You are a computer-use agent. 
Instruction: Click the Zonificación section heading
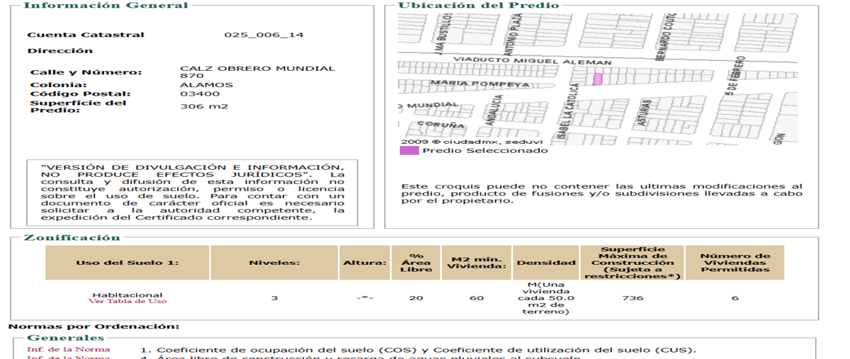72,237
